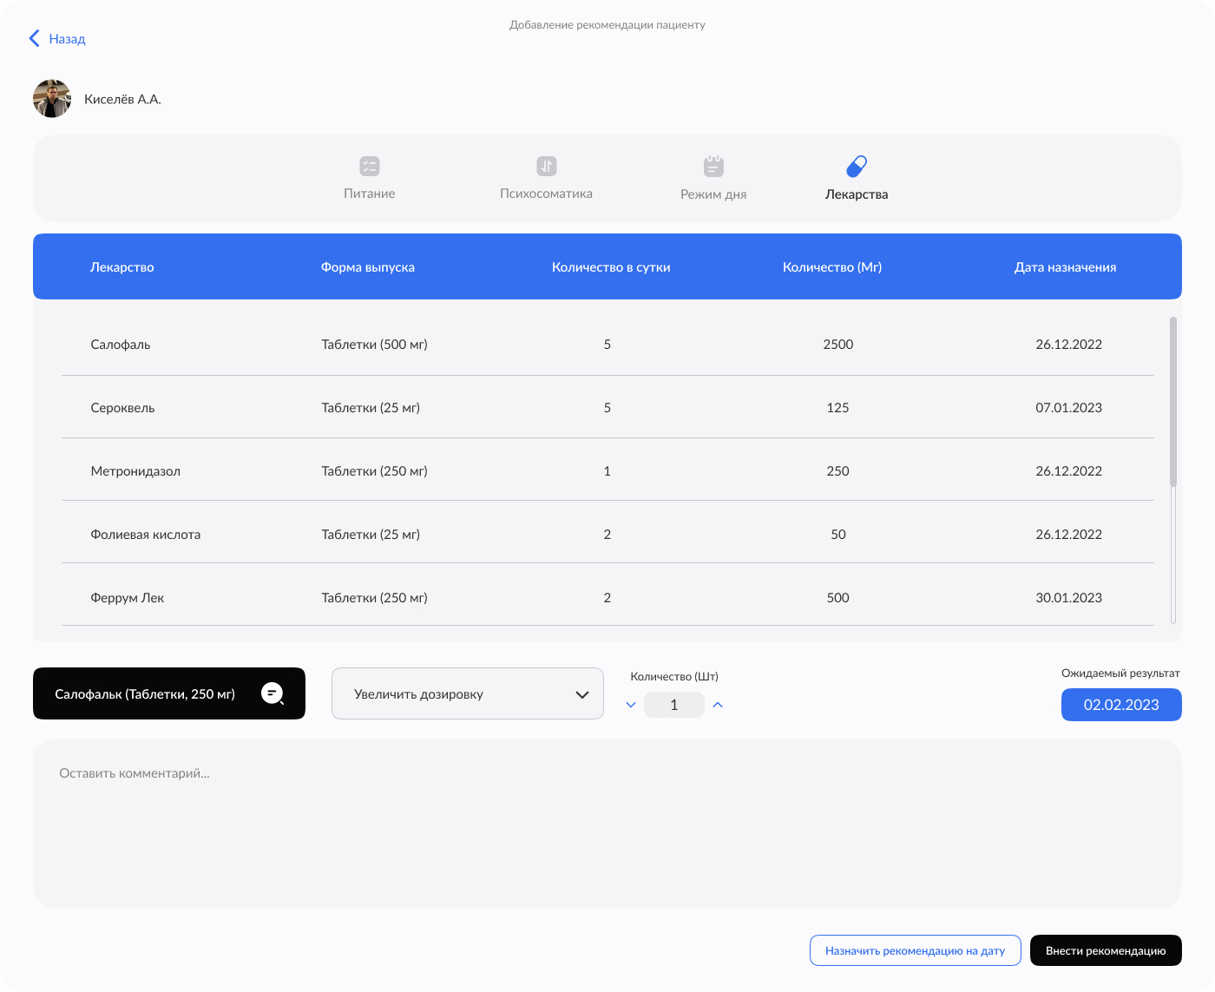Viewport: 1215px width, 992px height.
Task: Click Таблетки (250 мг) in Феррум Лек row
Action: (374, 598)
